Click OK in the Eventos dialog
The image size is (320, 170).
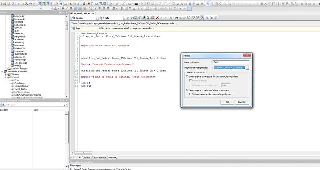[x=227, y=102]
